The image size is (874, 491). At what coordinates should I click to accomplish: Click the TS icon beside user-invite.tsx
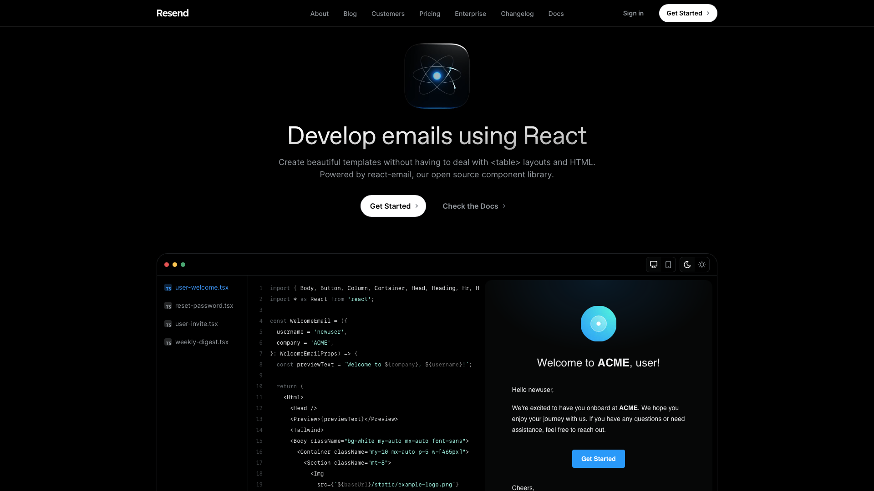pyautogui.click(x=168, y=324)
